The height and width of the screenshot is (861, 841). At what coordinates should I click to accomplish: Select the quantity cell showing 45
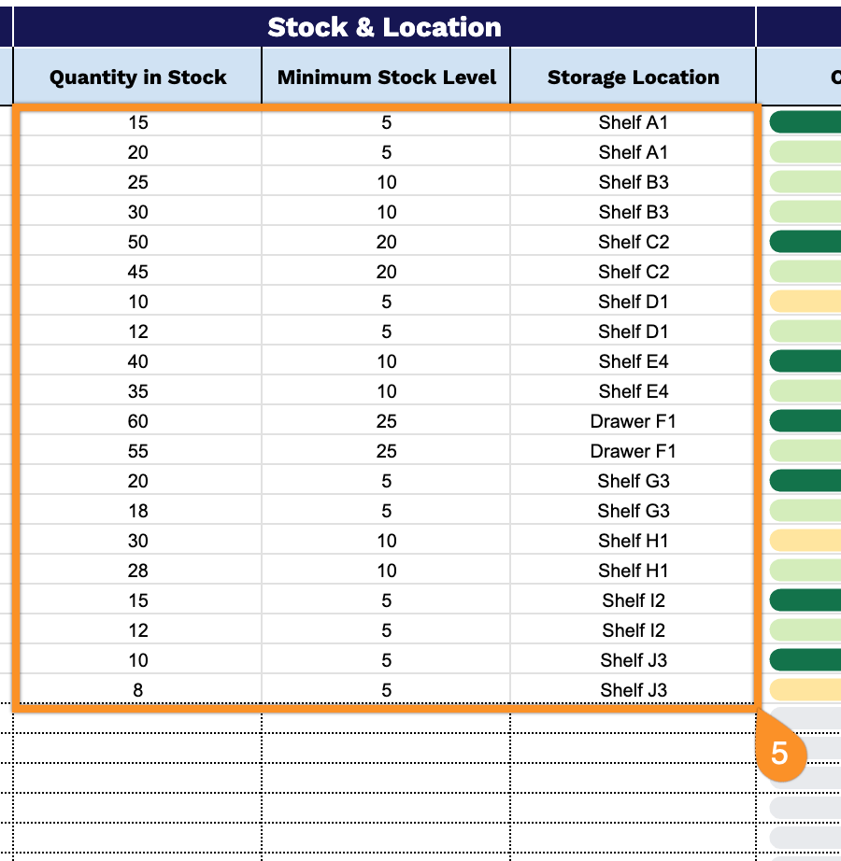click(x=137, y=272)
